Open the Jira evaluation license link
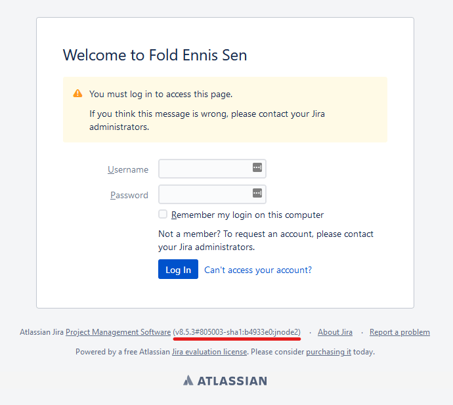Image resolution: width=453 pixels, height=405 pixels. click(x=209, y=352)
